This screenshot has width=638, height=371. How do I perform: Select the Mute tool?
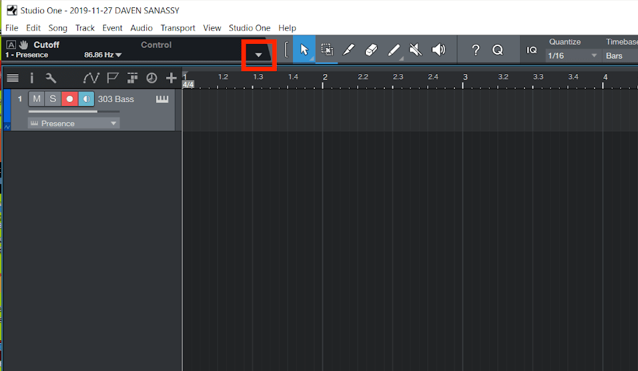[x=415, y=49]
